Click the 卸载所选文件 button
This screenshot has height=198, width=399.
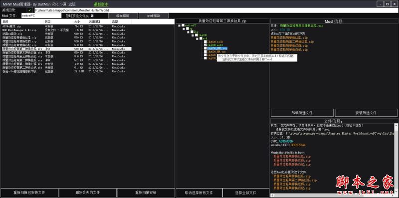click(x=302, y=113)
